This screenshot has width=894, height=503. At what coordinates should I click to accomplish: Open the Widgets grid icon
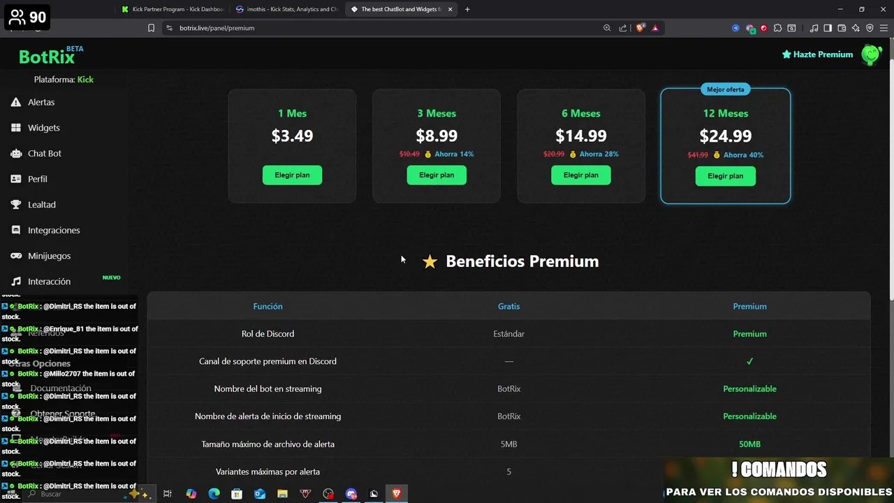tap(15, 128)
